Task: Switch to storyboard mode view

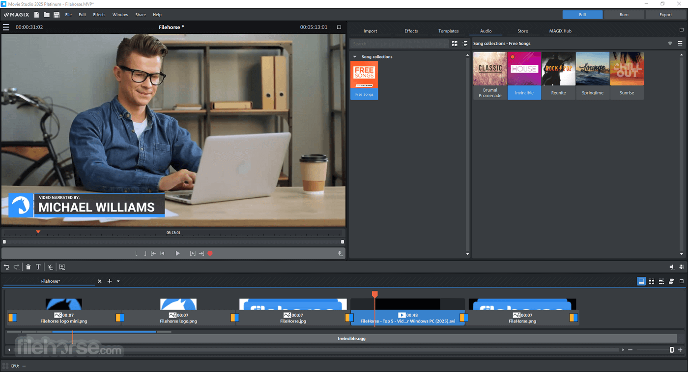Action: pyautogui.click(x=641, y=281)
